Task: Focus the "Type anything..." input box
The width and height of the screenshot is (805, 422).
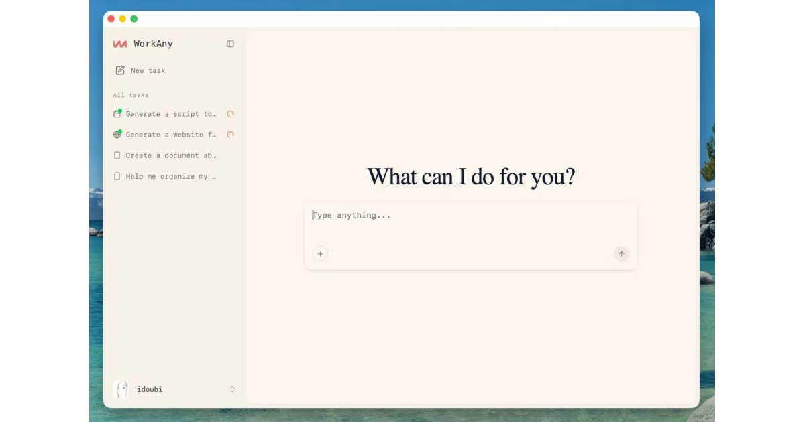Action: coord(470,224)
